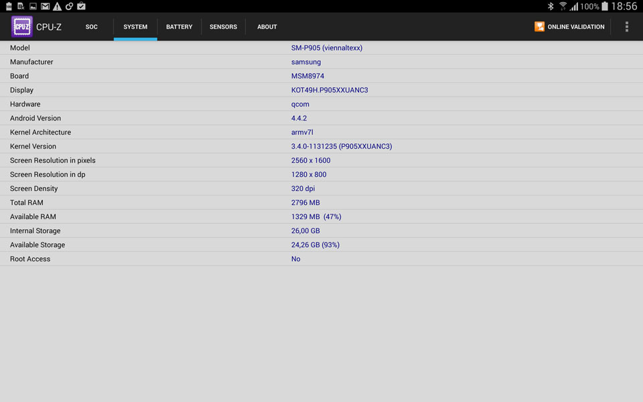Viewport: 643px width, 402px height.
Task: Tap the sync link notification icon
Action: pyautogui.click(x=69, y=6)
